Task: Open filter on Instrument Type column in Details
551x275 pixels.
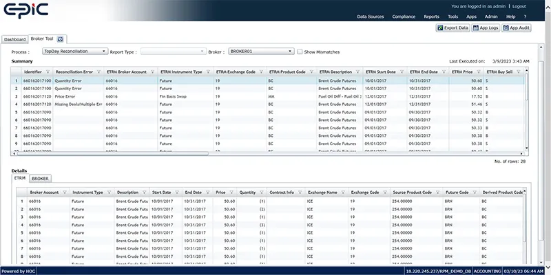Action: tap(109, 192)
